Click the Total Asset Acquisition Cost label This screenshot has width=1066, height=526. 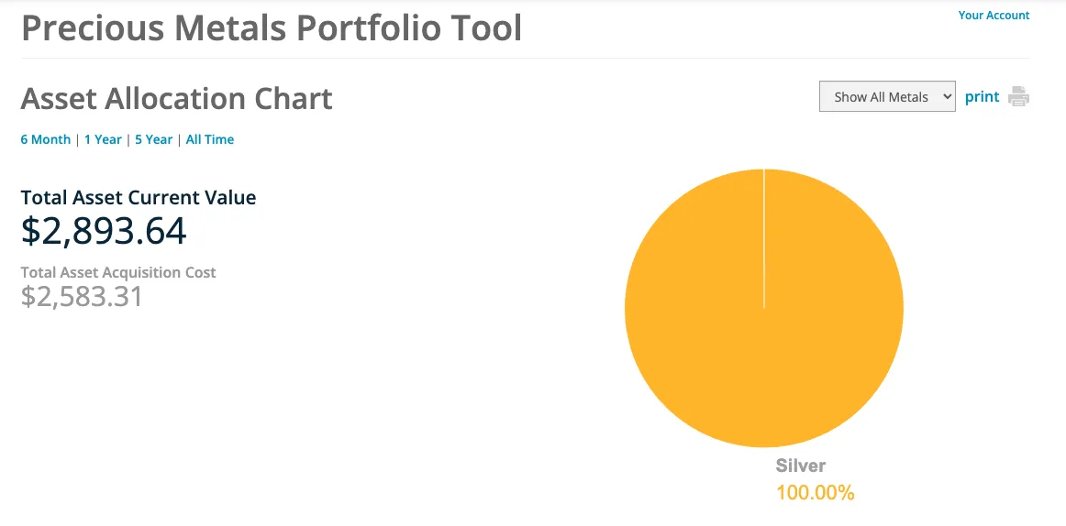pyautogui.click(x=118, y=272)
